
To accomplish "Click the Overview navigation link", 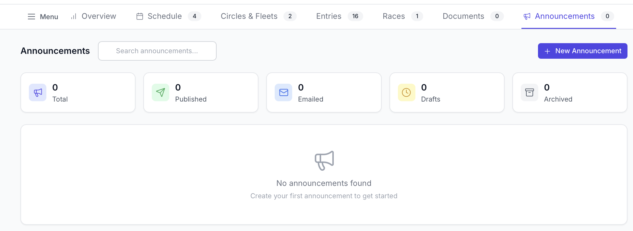I will click(99, 16).
